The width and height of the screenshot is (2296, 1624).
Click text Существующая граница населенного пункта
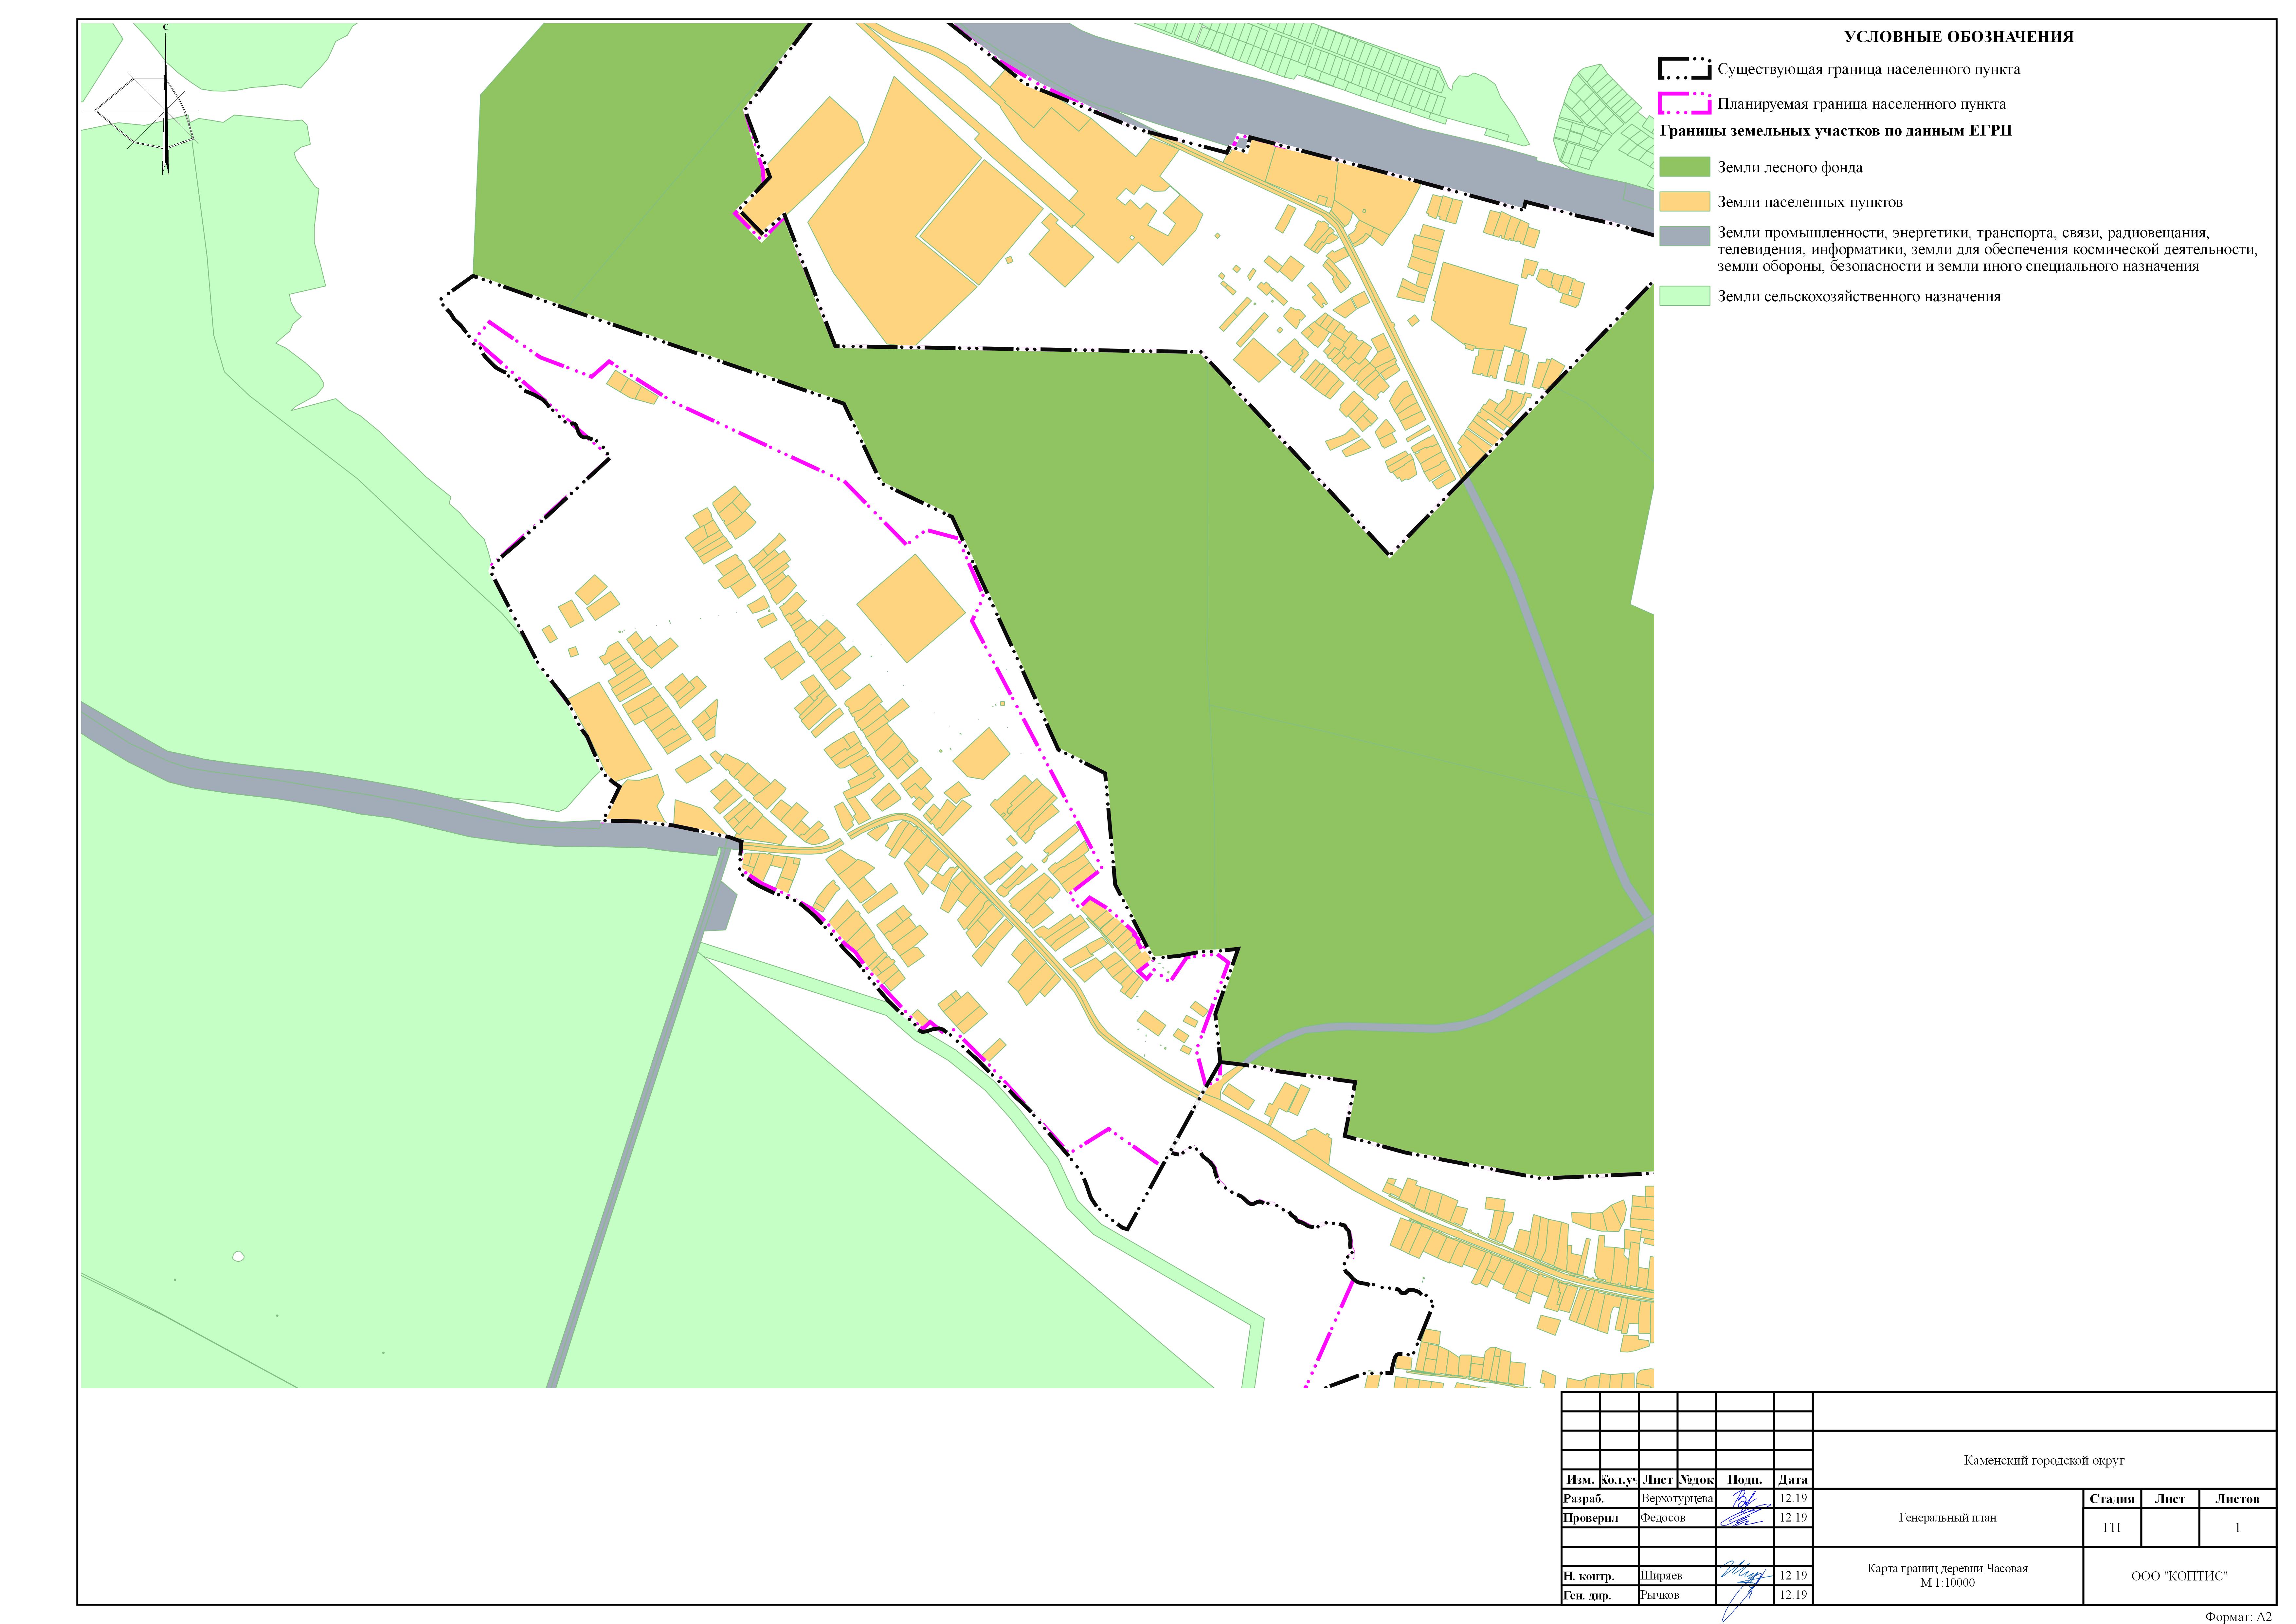(1869, 70)
